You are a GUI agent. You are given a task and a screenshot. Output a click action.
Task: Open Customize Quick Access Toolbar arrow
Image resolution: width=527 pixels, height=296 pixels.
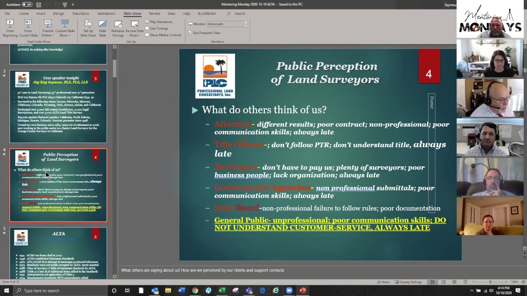[x=73, y=5]
